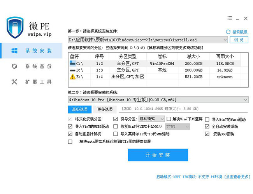
Task: Expand the 引导分区 自动模式 dropdown
Action: 162,119
